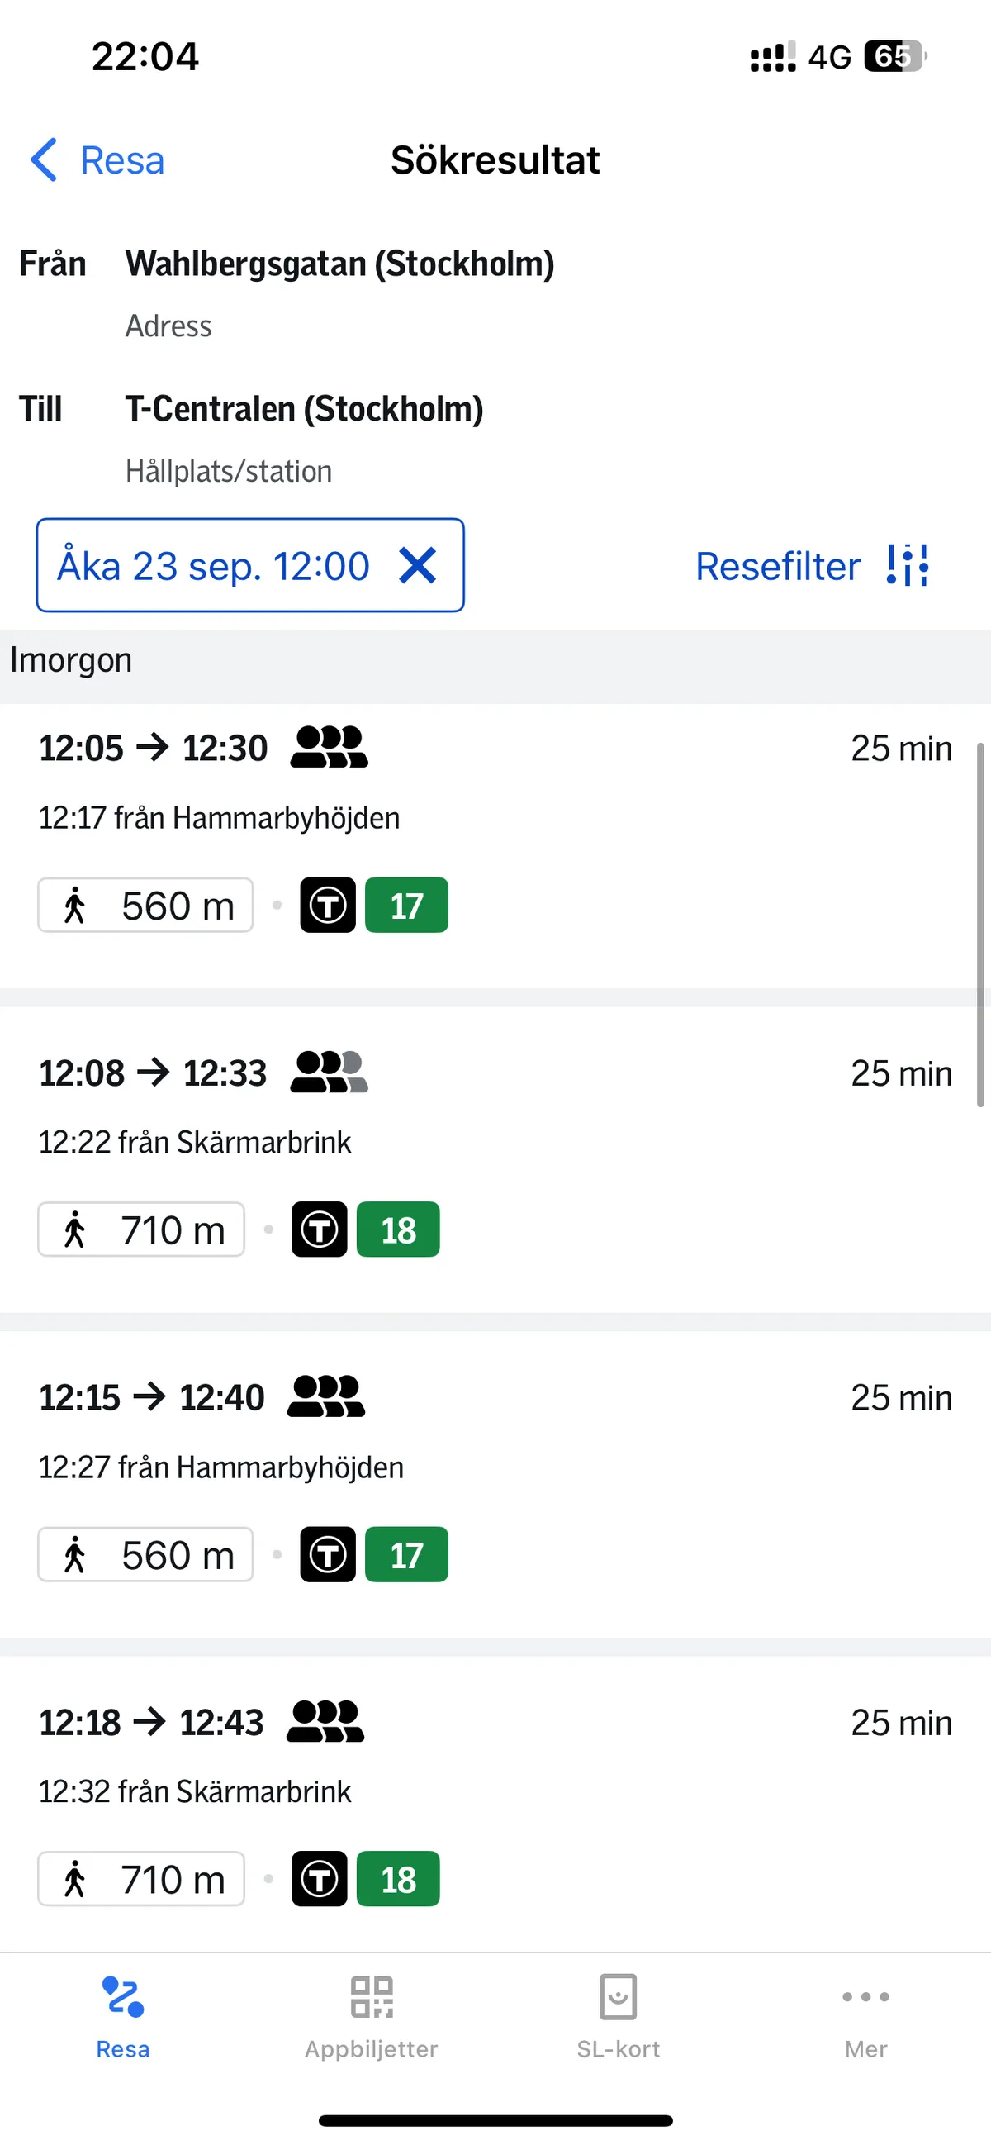The height and width of the screenshot is (2145, 991).
Task: Click the Resefilter link
Action: (x=777, y=566)
